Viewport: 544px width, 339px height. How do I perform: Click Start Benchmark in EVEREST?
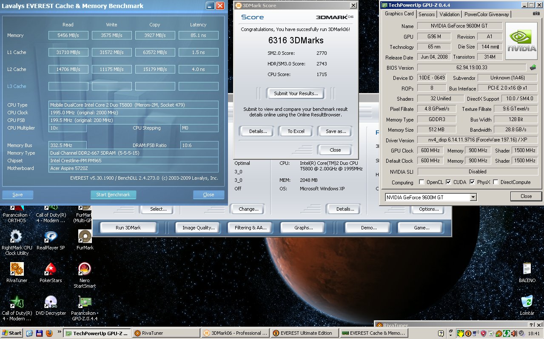pos(113,195)
